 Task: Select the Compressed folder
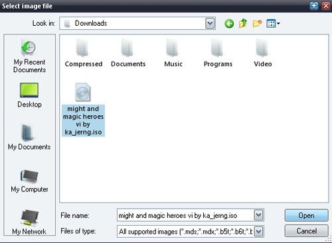click(x=84, y=53)
